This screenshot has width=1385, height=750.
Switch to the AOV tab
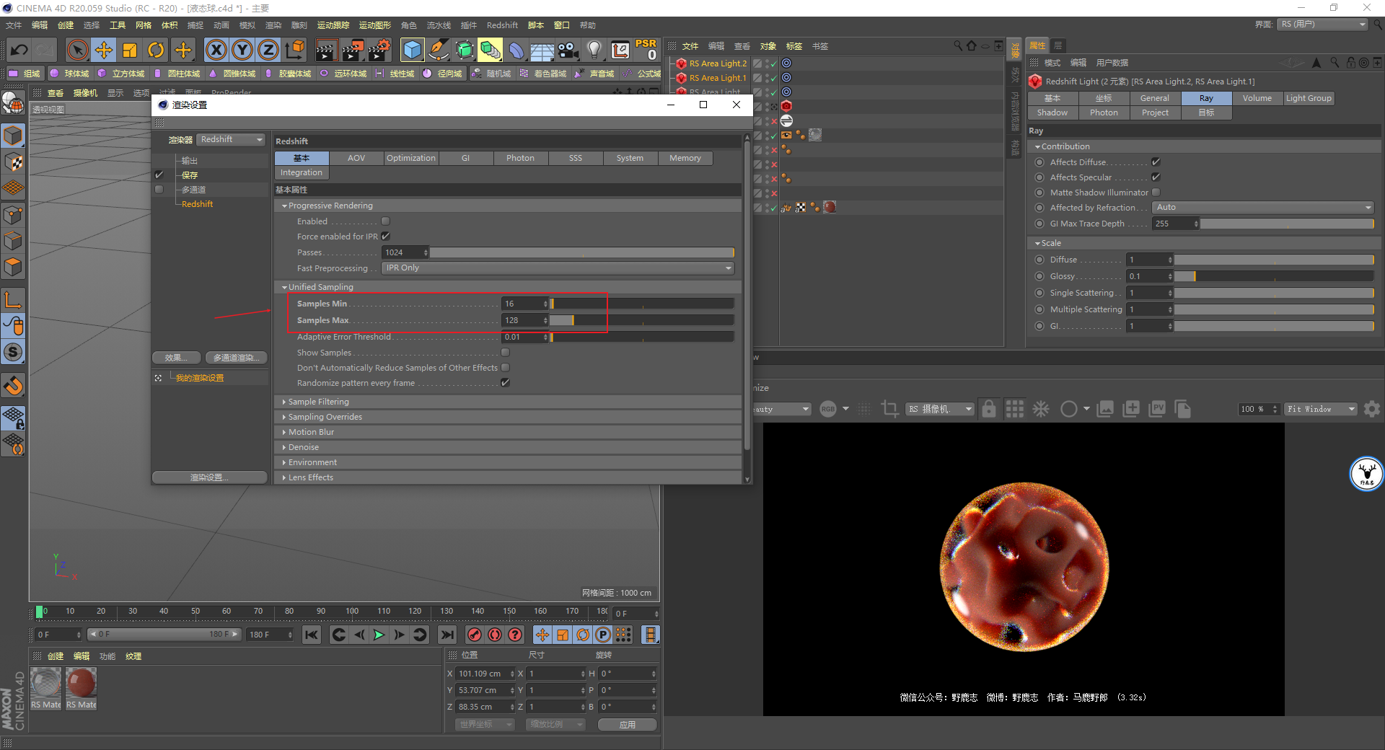tap(356, 158)
